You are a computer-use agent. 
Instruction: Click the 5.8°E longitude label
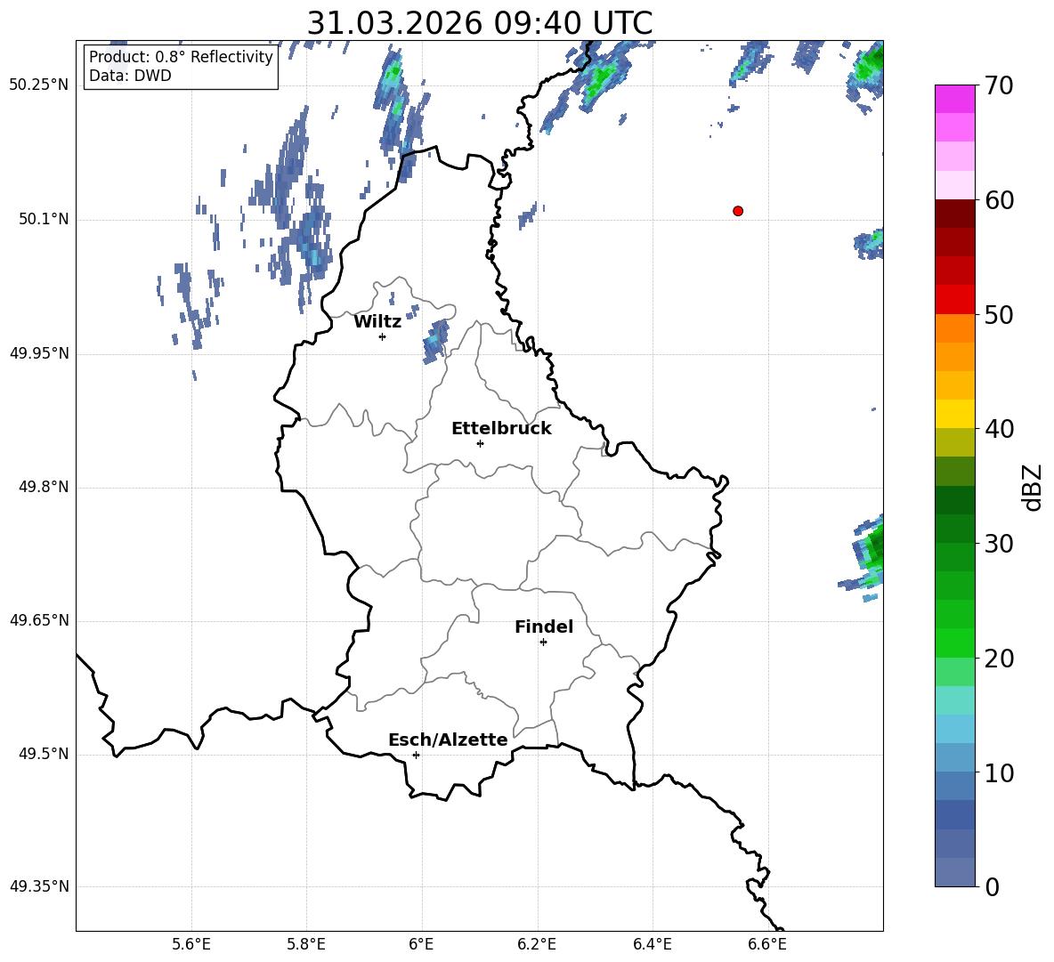pos(306,945)
